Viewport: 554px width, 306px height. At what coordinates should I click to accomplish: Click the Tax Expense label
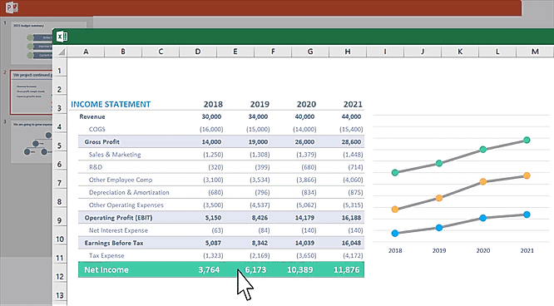pos(106,255)
